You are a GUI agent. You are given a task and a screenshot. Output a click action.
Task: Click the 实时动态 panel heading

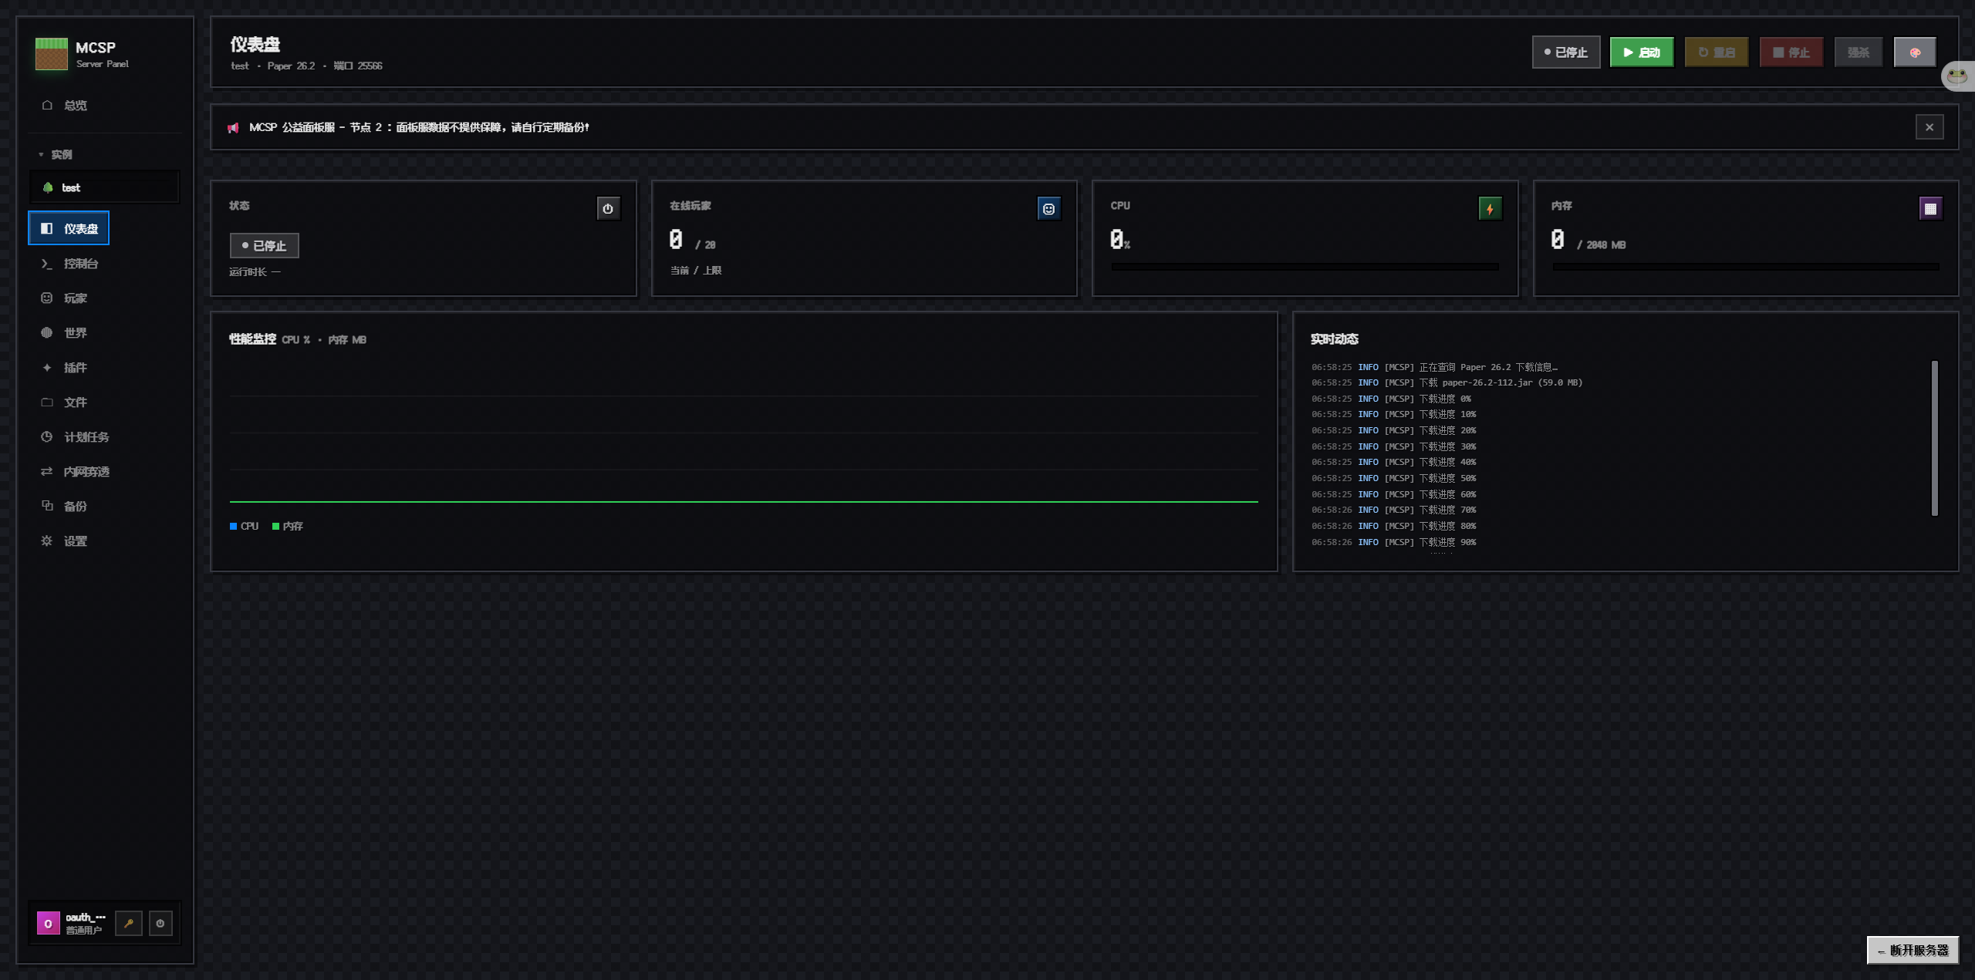click(x=1334, y=338)
